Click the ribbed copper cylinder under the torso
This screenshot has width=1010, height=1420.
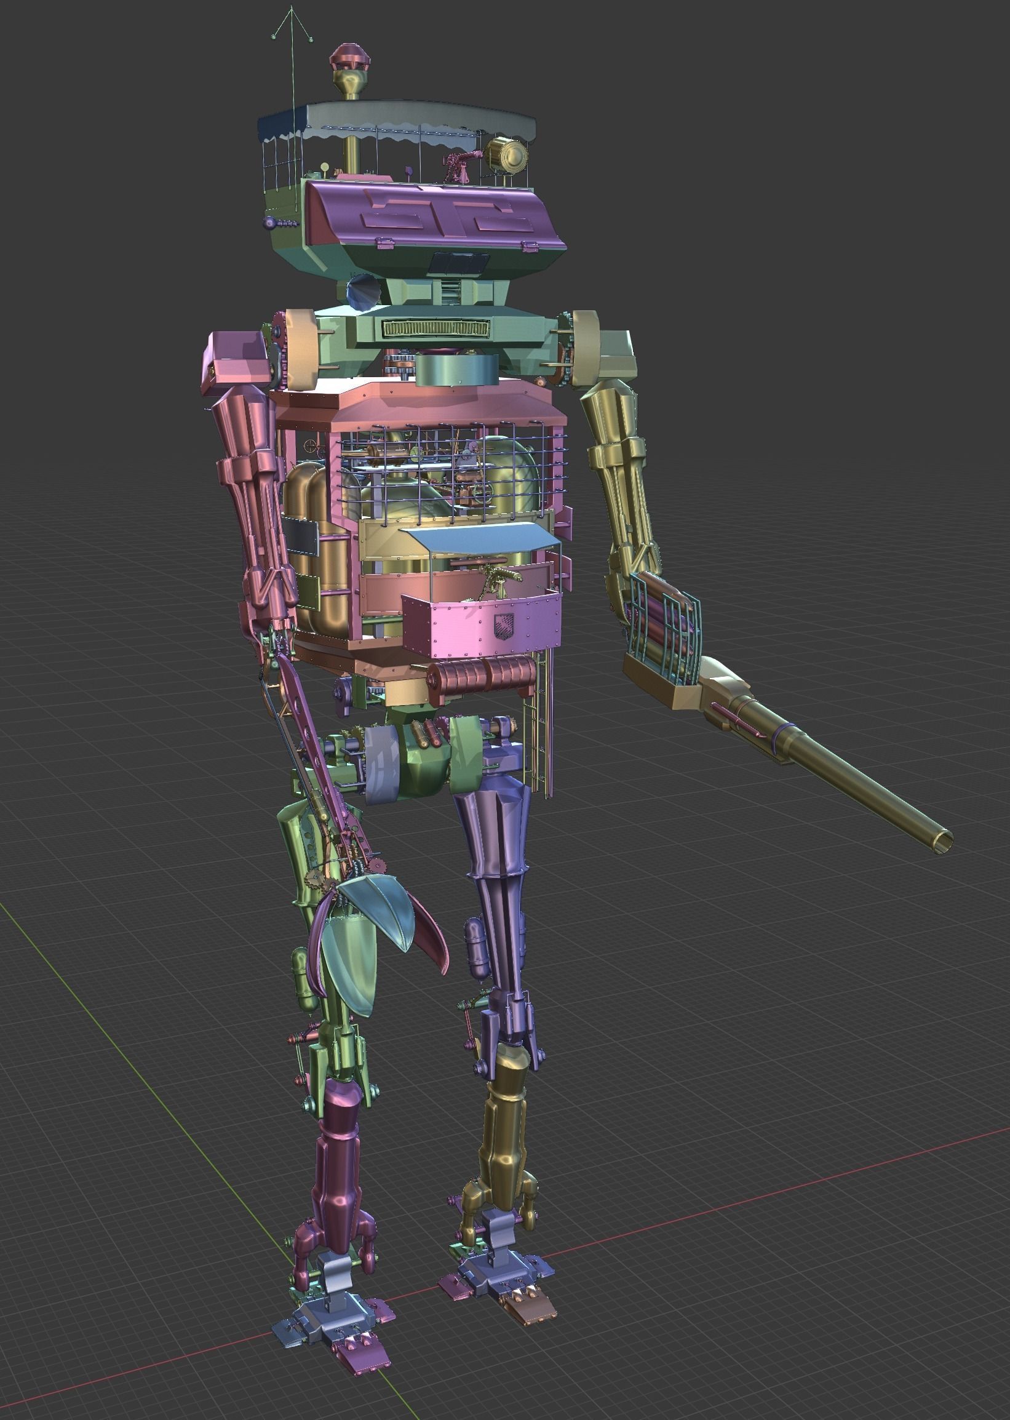pyautogui.click(x=482, y=677)
